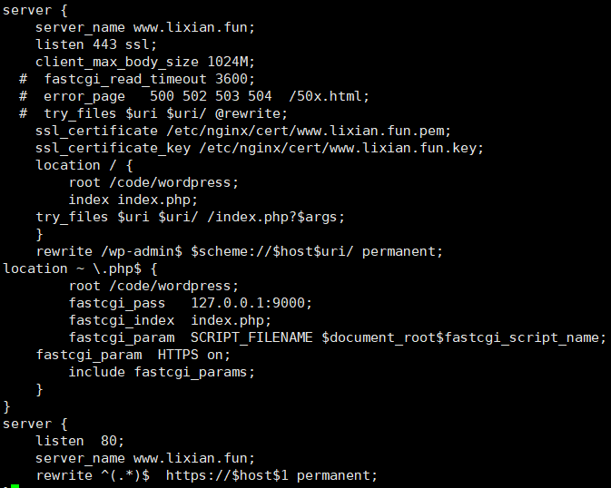Click the try_files /index.php?$args line

tap(190, 217)
